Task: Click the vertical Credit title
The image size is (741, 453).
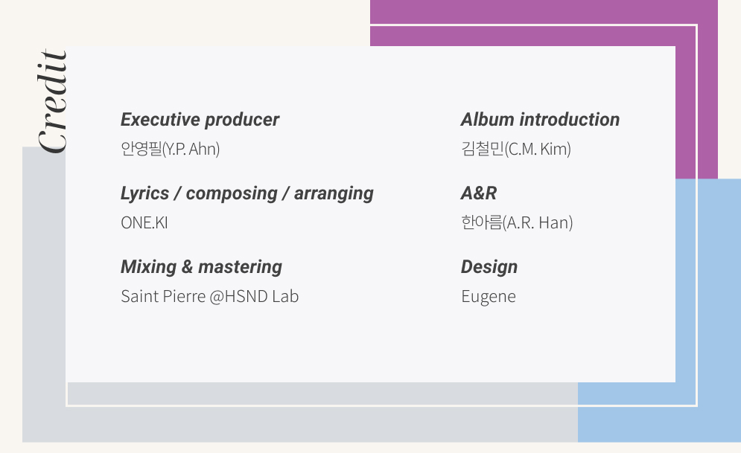Action: tap(52, 102)
